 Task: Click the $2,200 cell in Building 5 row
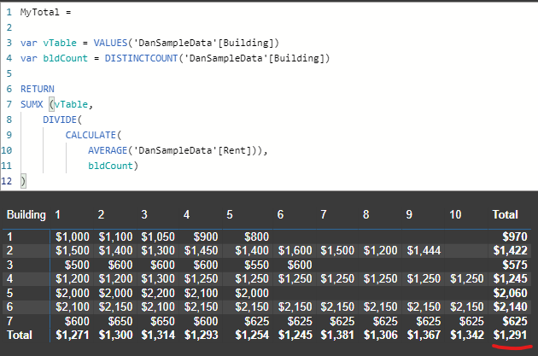158,293
